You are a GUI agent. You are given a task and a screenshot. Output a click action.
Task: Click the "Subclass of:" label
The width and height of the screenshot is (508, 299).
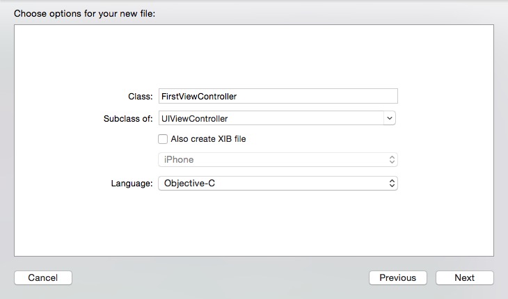127,118
